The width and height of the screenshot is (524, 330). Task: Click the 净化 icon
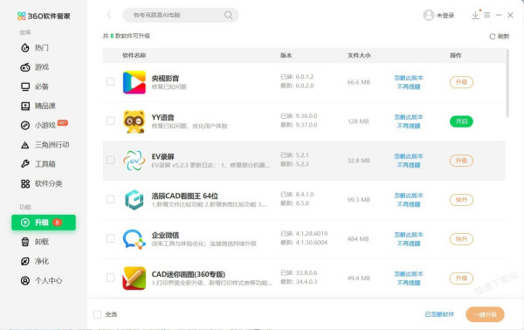[x=25, y=261]
